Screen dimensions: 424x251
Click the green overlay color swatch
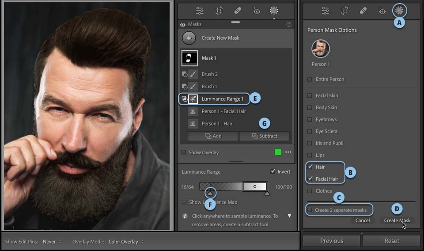click(278, 152)
